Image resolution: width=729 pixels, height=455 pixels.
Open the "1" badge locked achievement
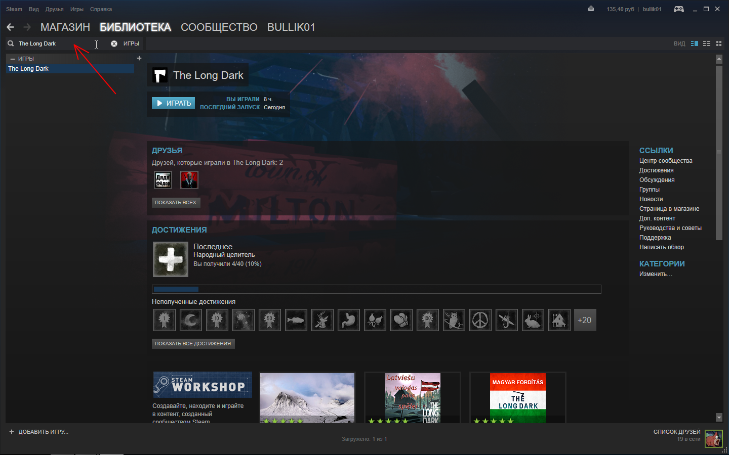[164, 320]
